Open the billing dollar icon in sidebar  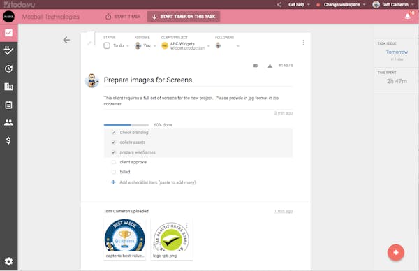pos(8,140)
